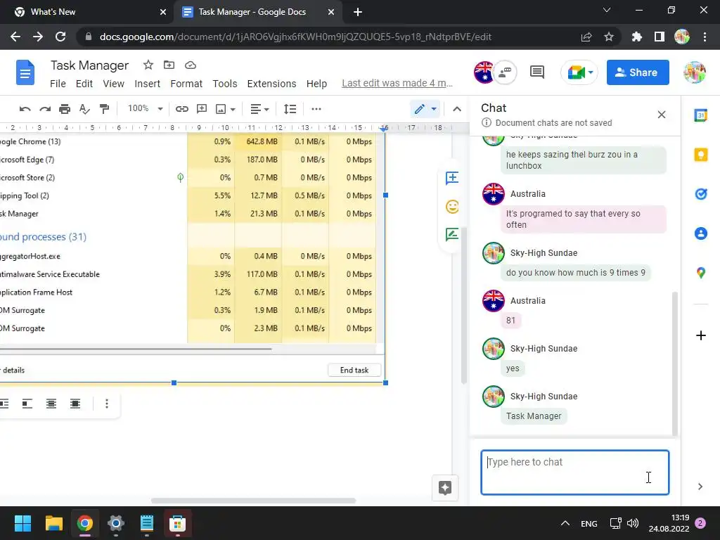Open the Help menu
Viewport: 720px width, 540px height.
tap(316, 84)
